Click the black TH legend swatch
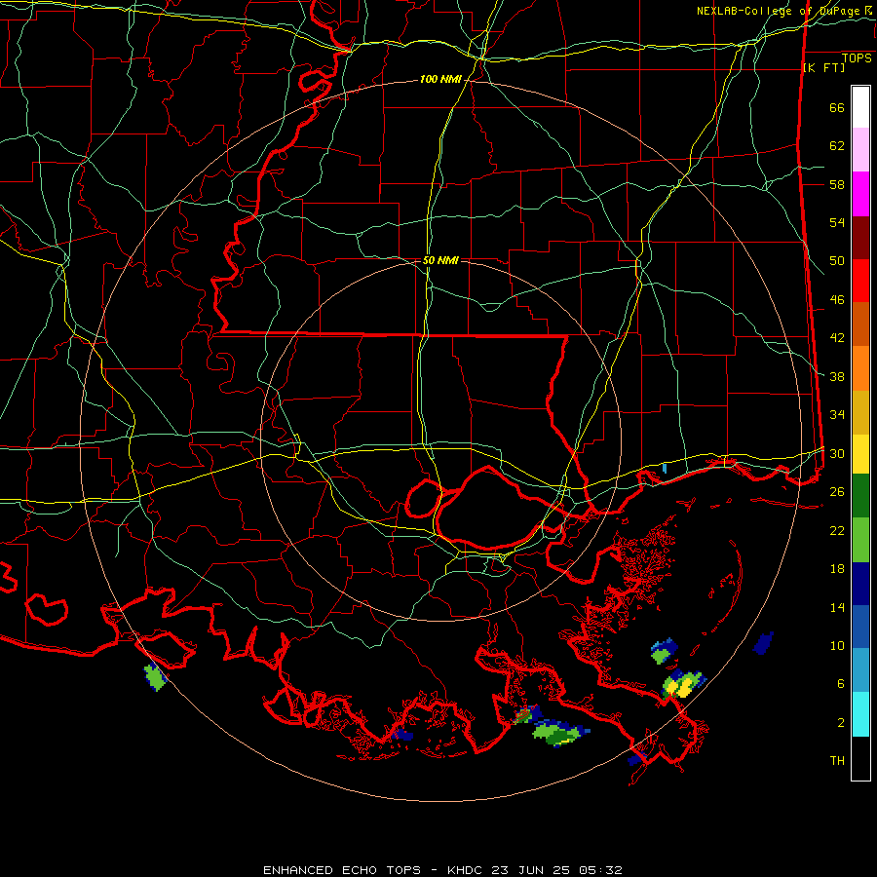 pos(860,758)
